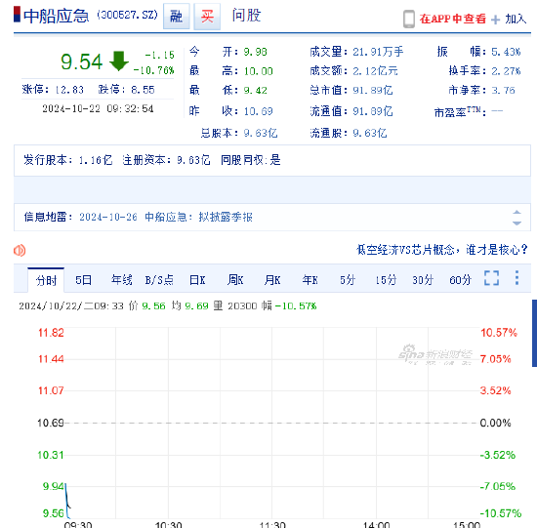Click the stock code (300527.SZ)
This screenshot has height=528, width=537.
pos(127,15)
